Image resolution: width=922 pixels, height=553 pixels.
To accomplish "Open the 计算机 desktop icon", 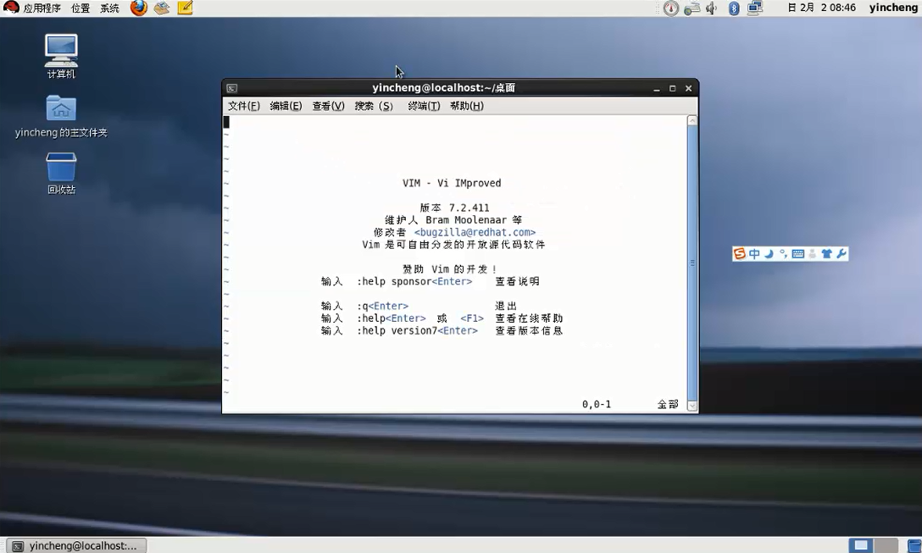I will [x=61, y=57].
